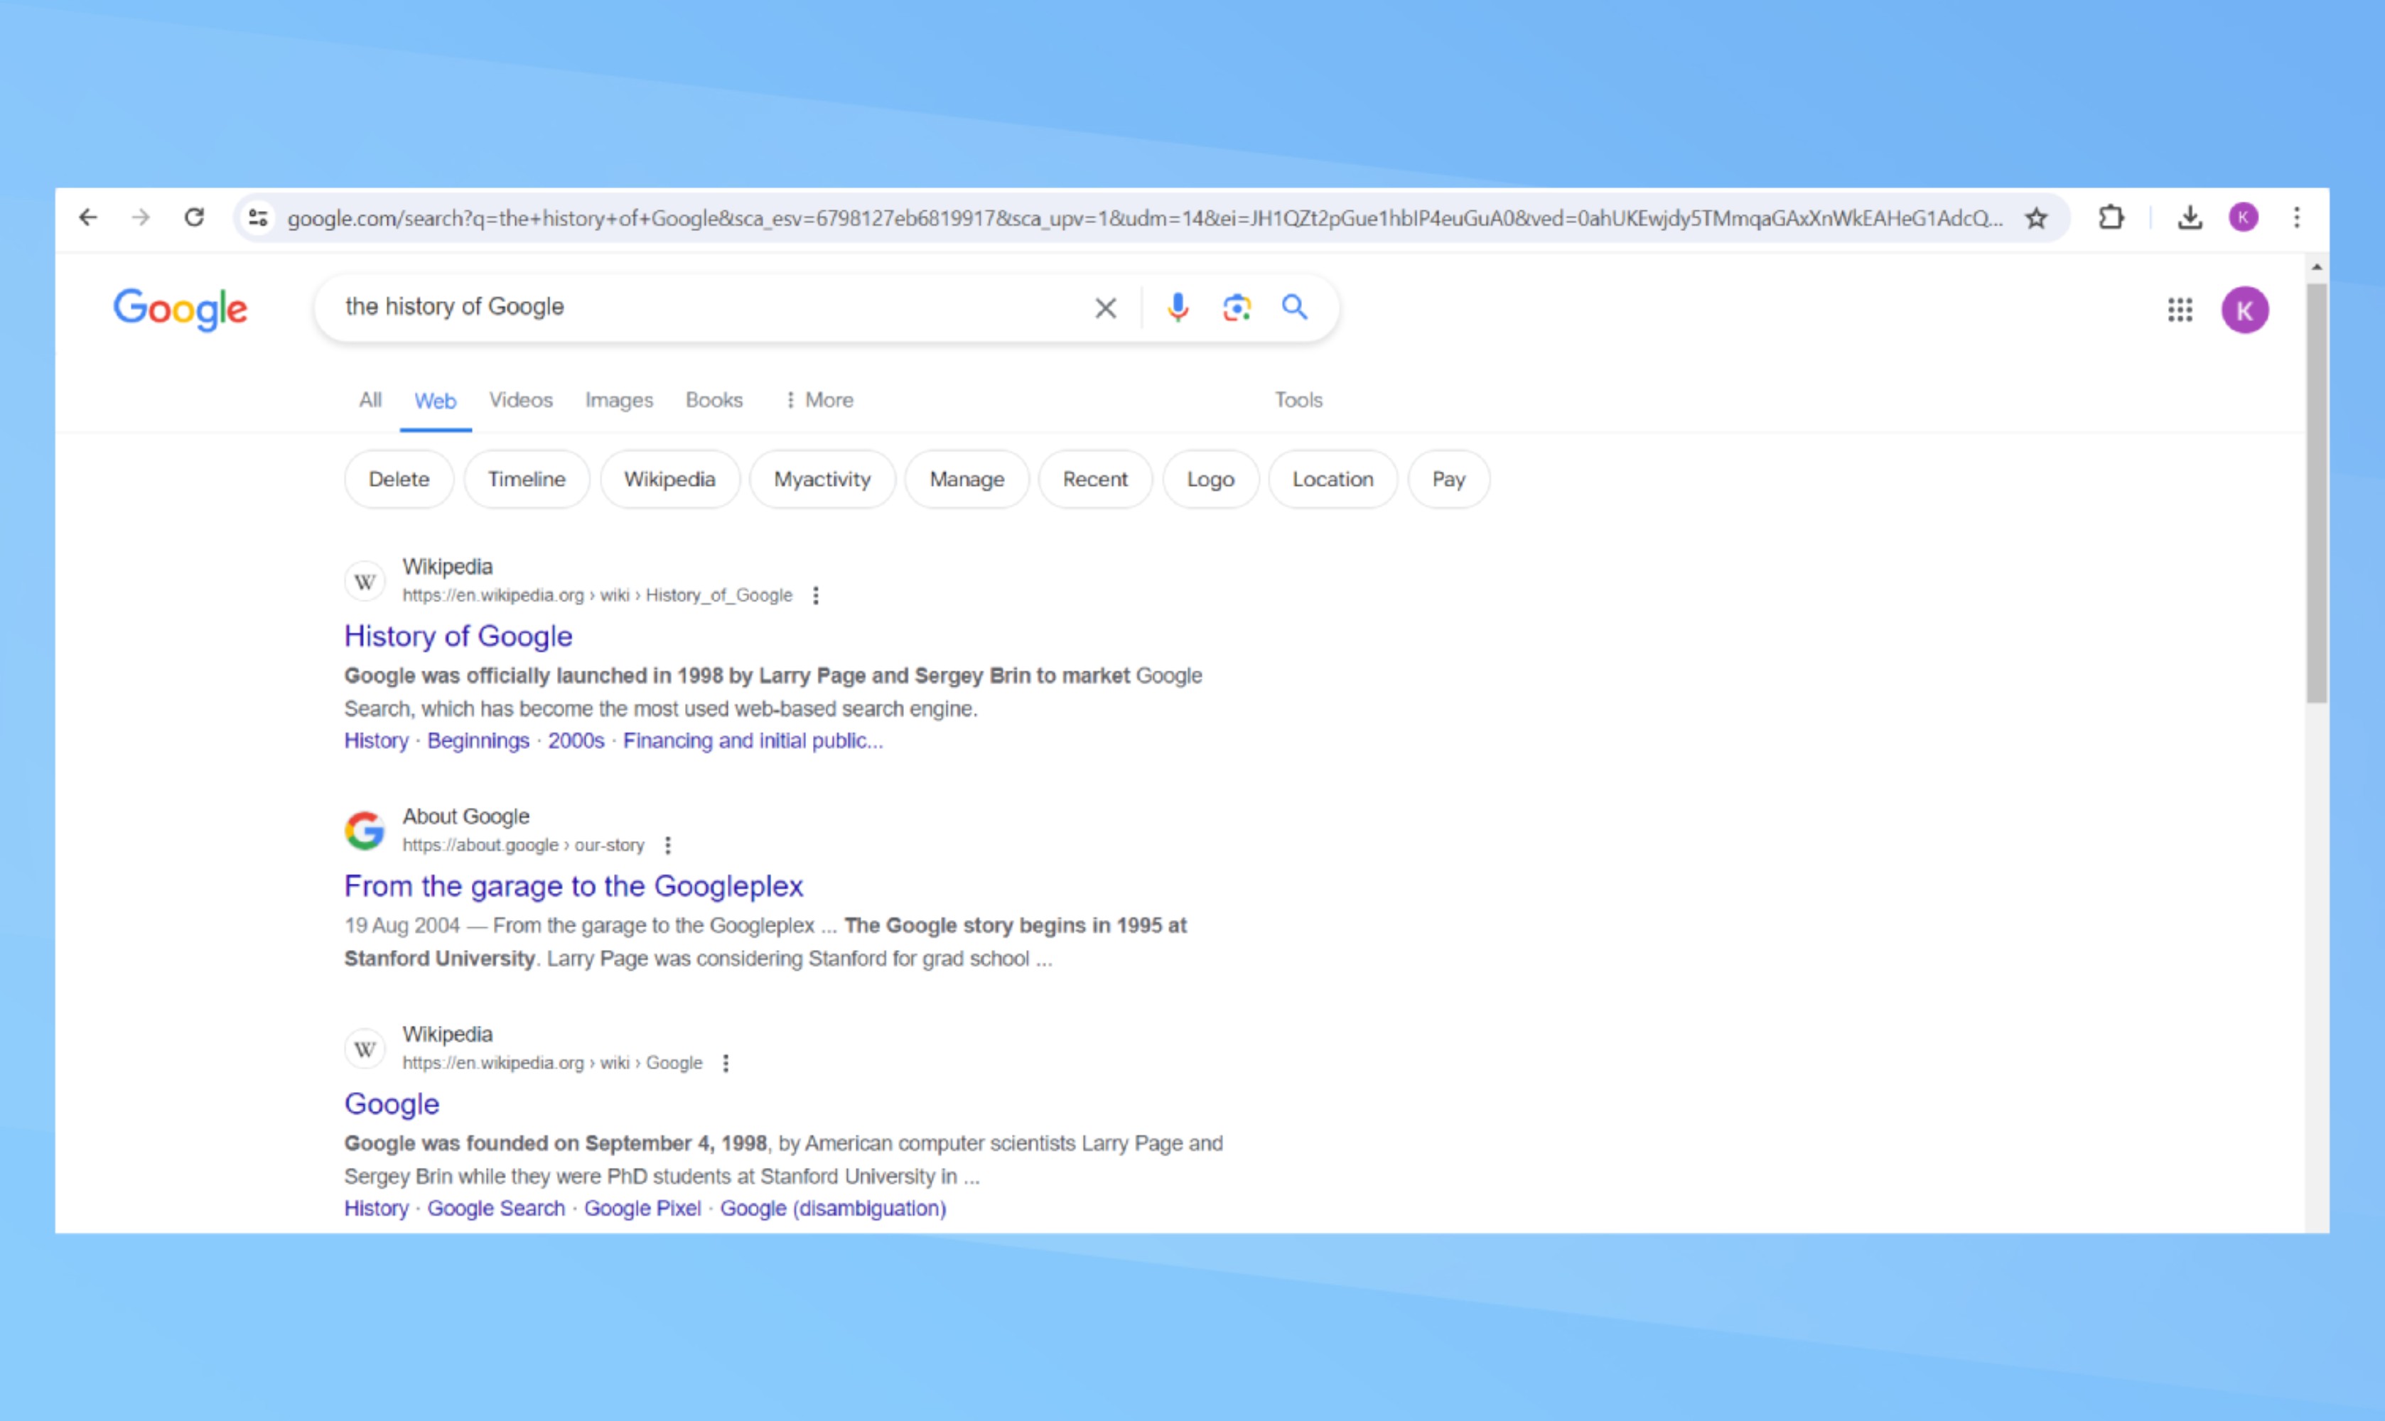Click the Google logo
Viewport: 2385px width, 1421px height.
coord(180,308)
